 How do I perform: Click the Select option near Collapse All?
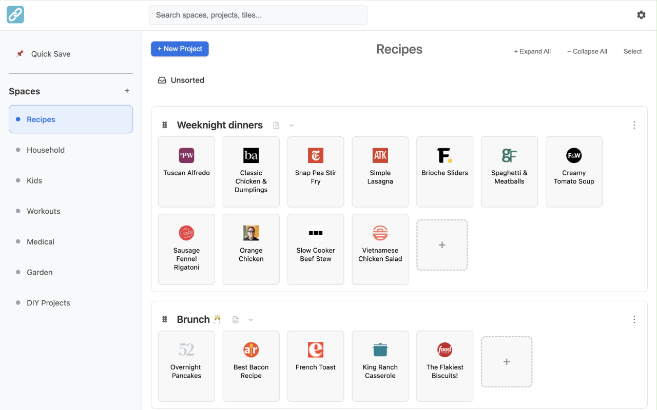click(x=632, y=51)
